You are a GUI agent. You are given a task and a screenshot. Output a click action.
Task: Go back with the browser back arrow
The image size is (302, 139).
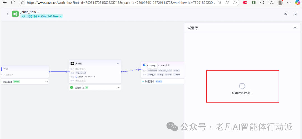coord(5,3)
